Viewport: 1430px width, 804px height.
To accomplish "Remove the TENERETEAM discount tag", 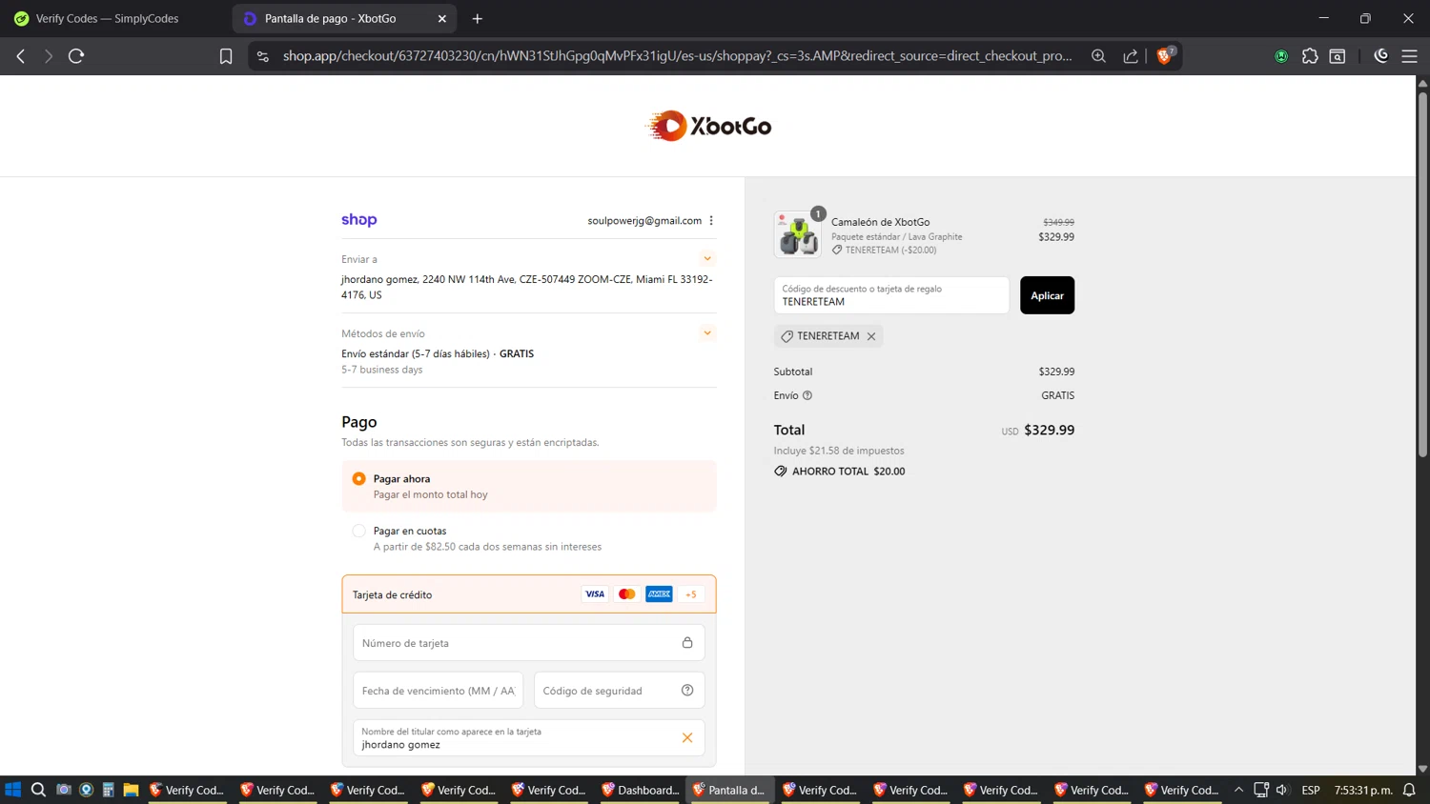I will point(871,336).
